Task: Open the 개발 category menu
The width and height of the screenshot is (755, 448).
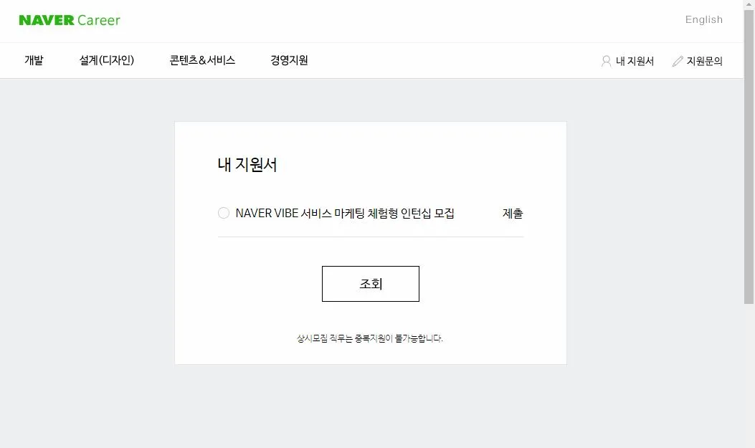Action: [x=34, y=60]
